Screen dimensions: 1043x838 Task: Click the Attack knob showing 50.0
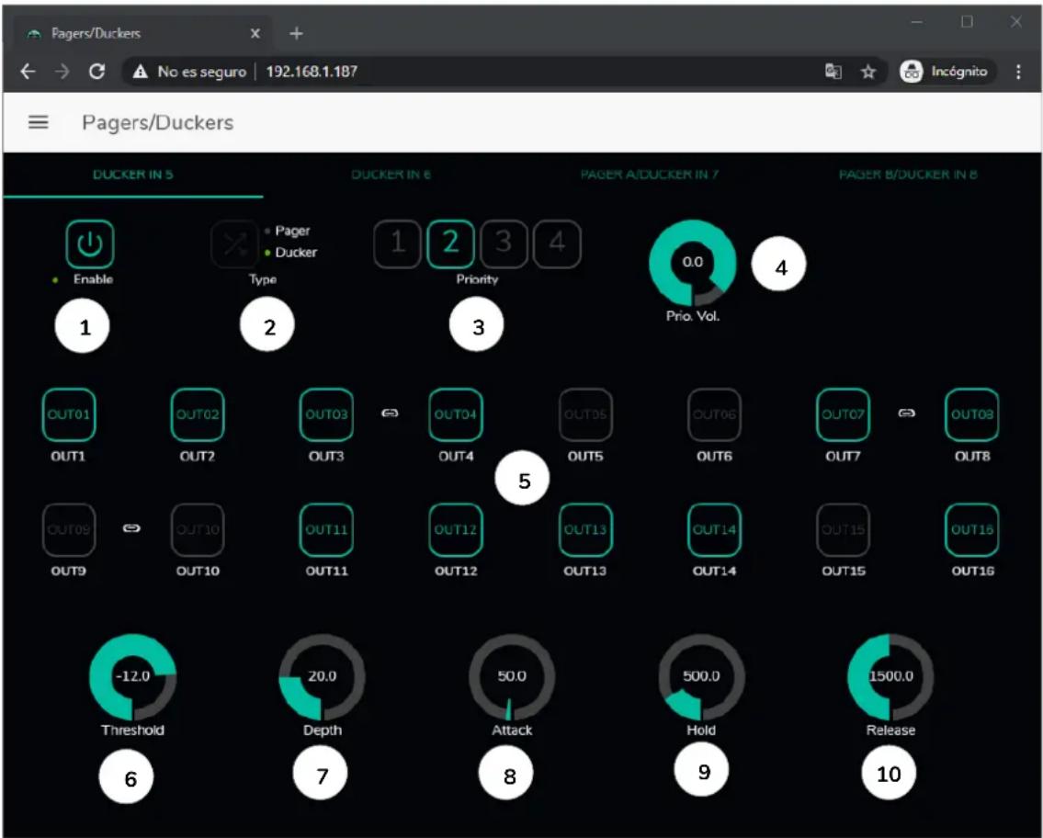click(x=512, y=677)
